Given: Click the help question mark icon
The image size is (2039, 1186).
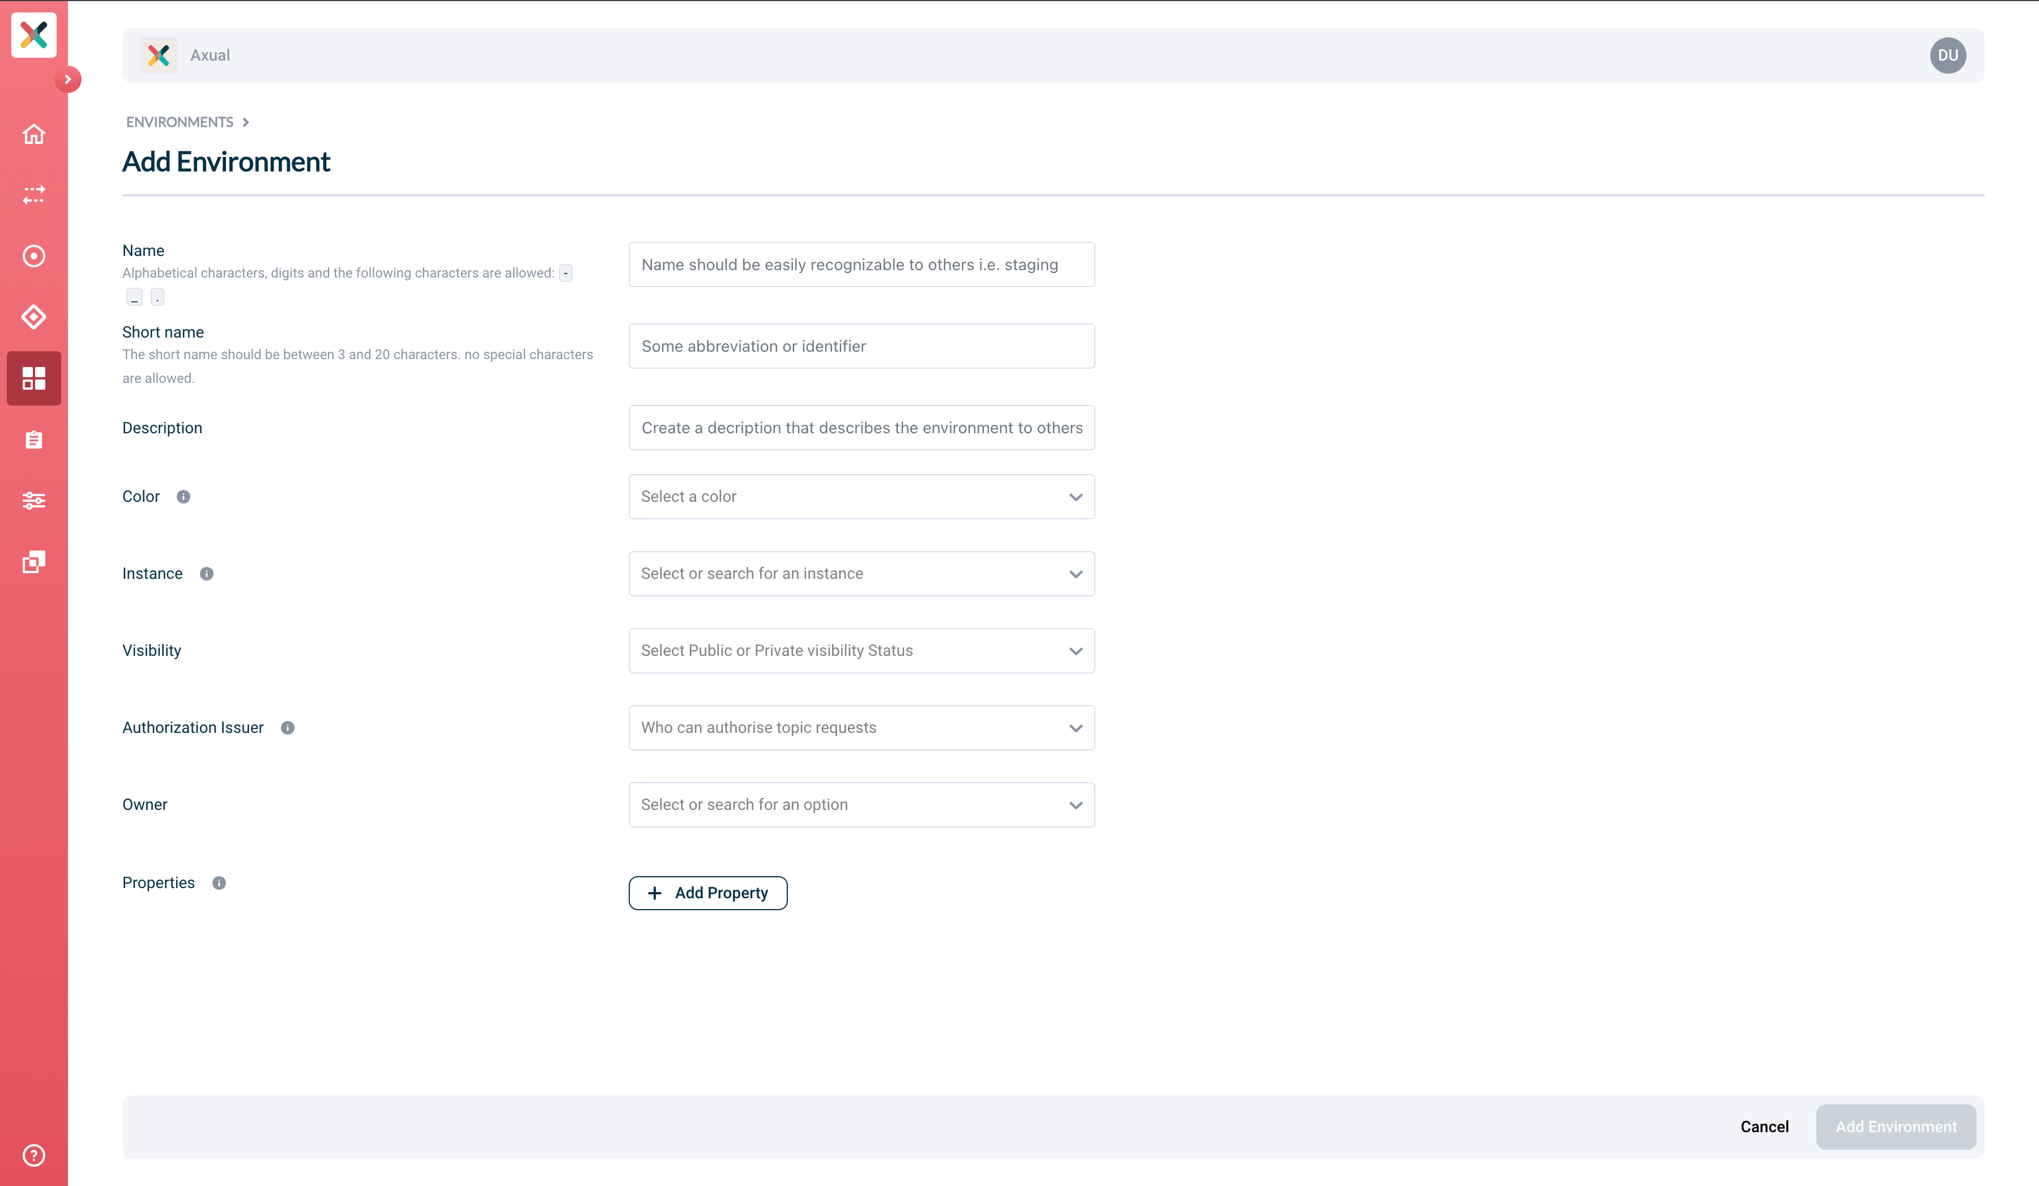Looking at the screenshot, I should click(x=33, y=1155).
